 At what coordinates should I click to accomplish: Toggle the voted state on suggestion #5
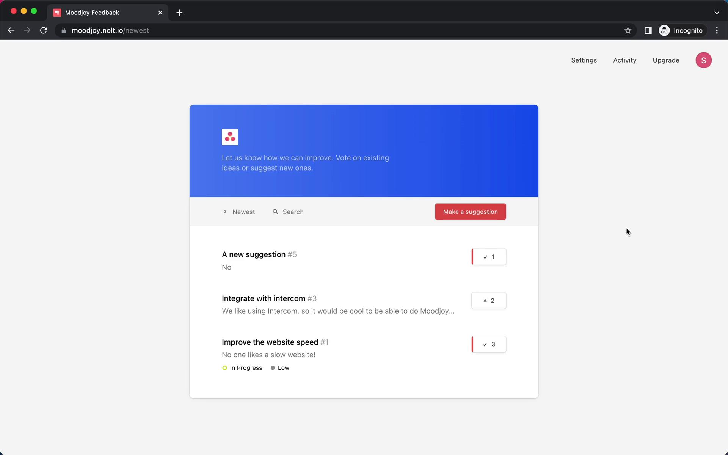pyautogui.click(x=488, y=256)
